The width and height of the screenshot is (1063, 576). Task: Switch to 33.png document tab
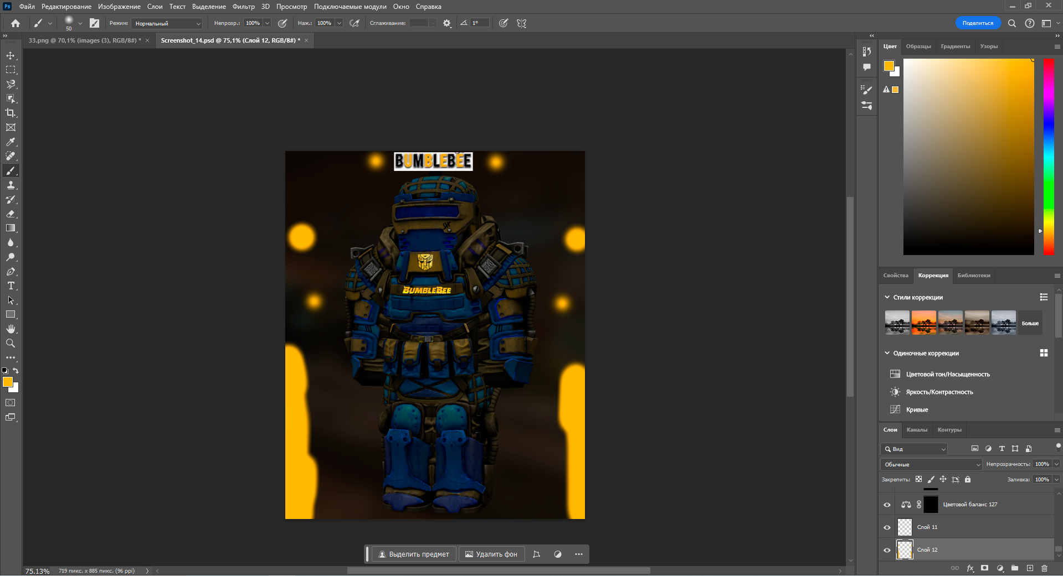coord(85,40)
